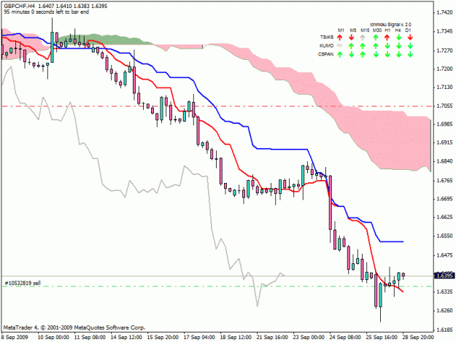Select the current price tag 1.6395
Viewport: 456px width, 342px height.
point(444,276)
